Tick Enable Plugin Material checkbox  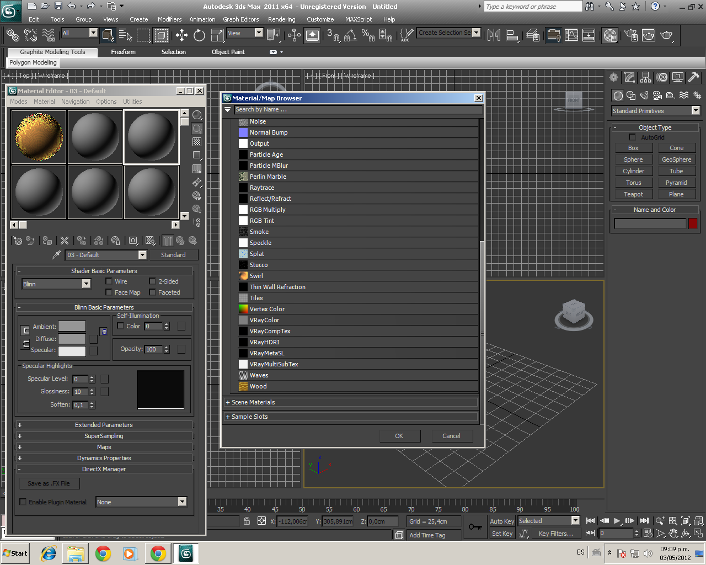coord(23,502)
